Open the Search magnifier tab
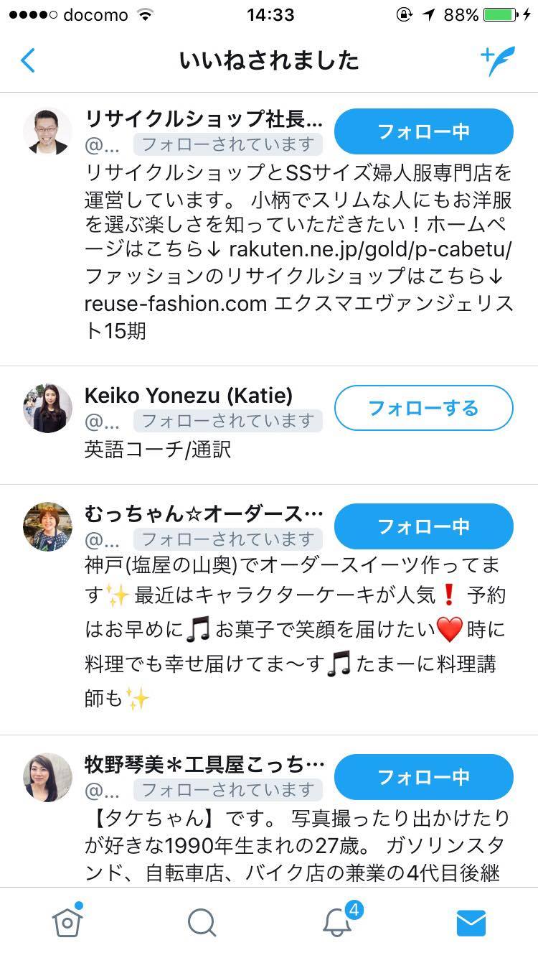The image size is (538, 958). tap(202, 923)
